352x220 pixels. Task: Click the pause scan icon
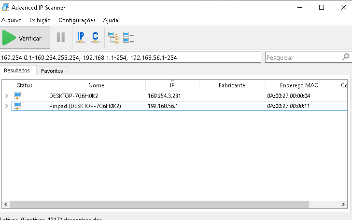[61, 37]
